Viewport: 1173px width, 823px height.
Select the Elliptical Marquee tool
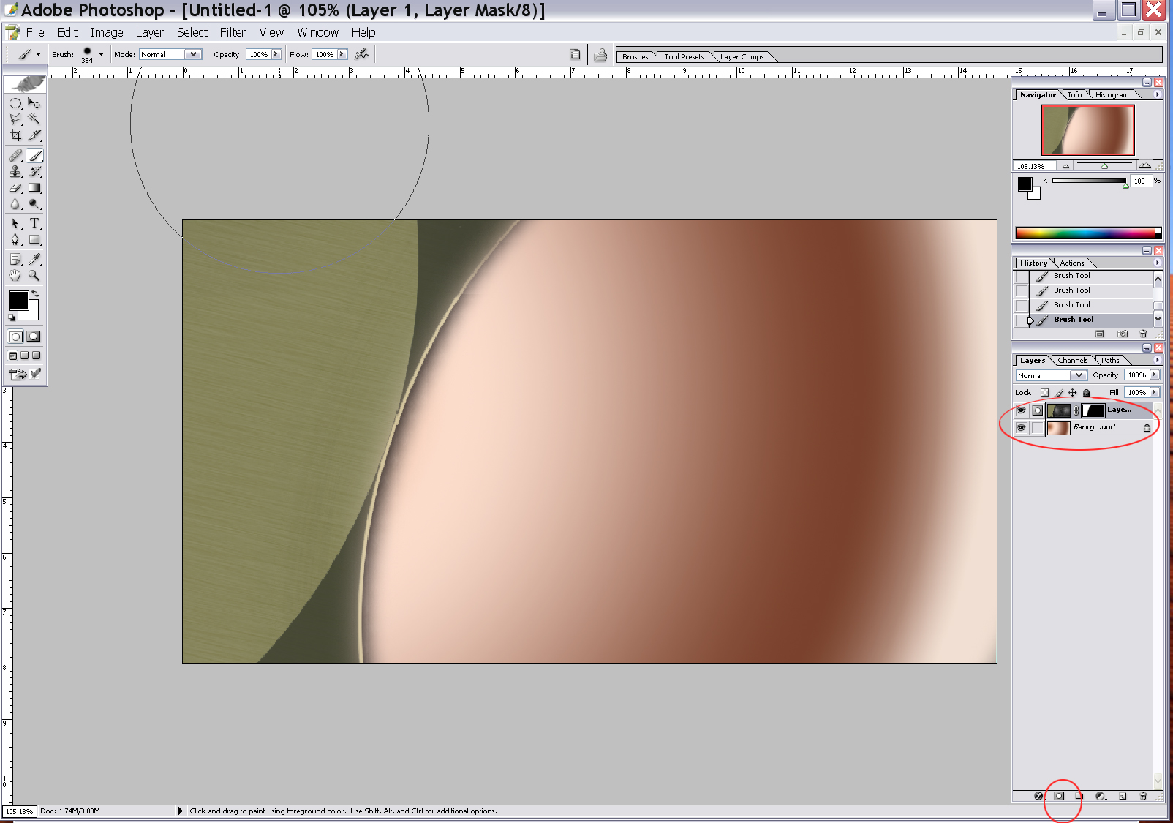point(15,103)
